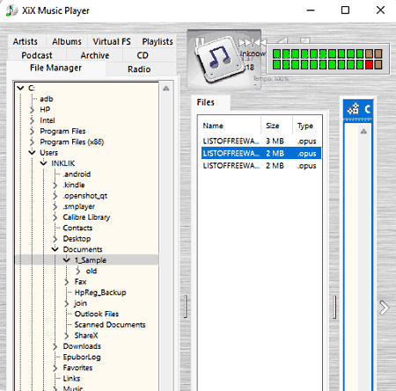Expand the Program Files folder

32,131
